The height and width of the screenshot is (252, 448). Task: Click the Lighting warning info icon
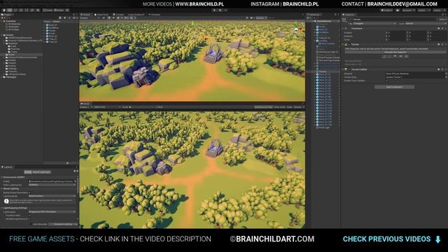6,201
